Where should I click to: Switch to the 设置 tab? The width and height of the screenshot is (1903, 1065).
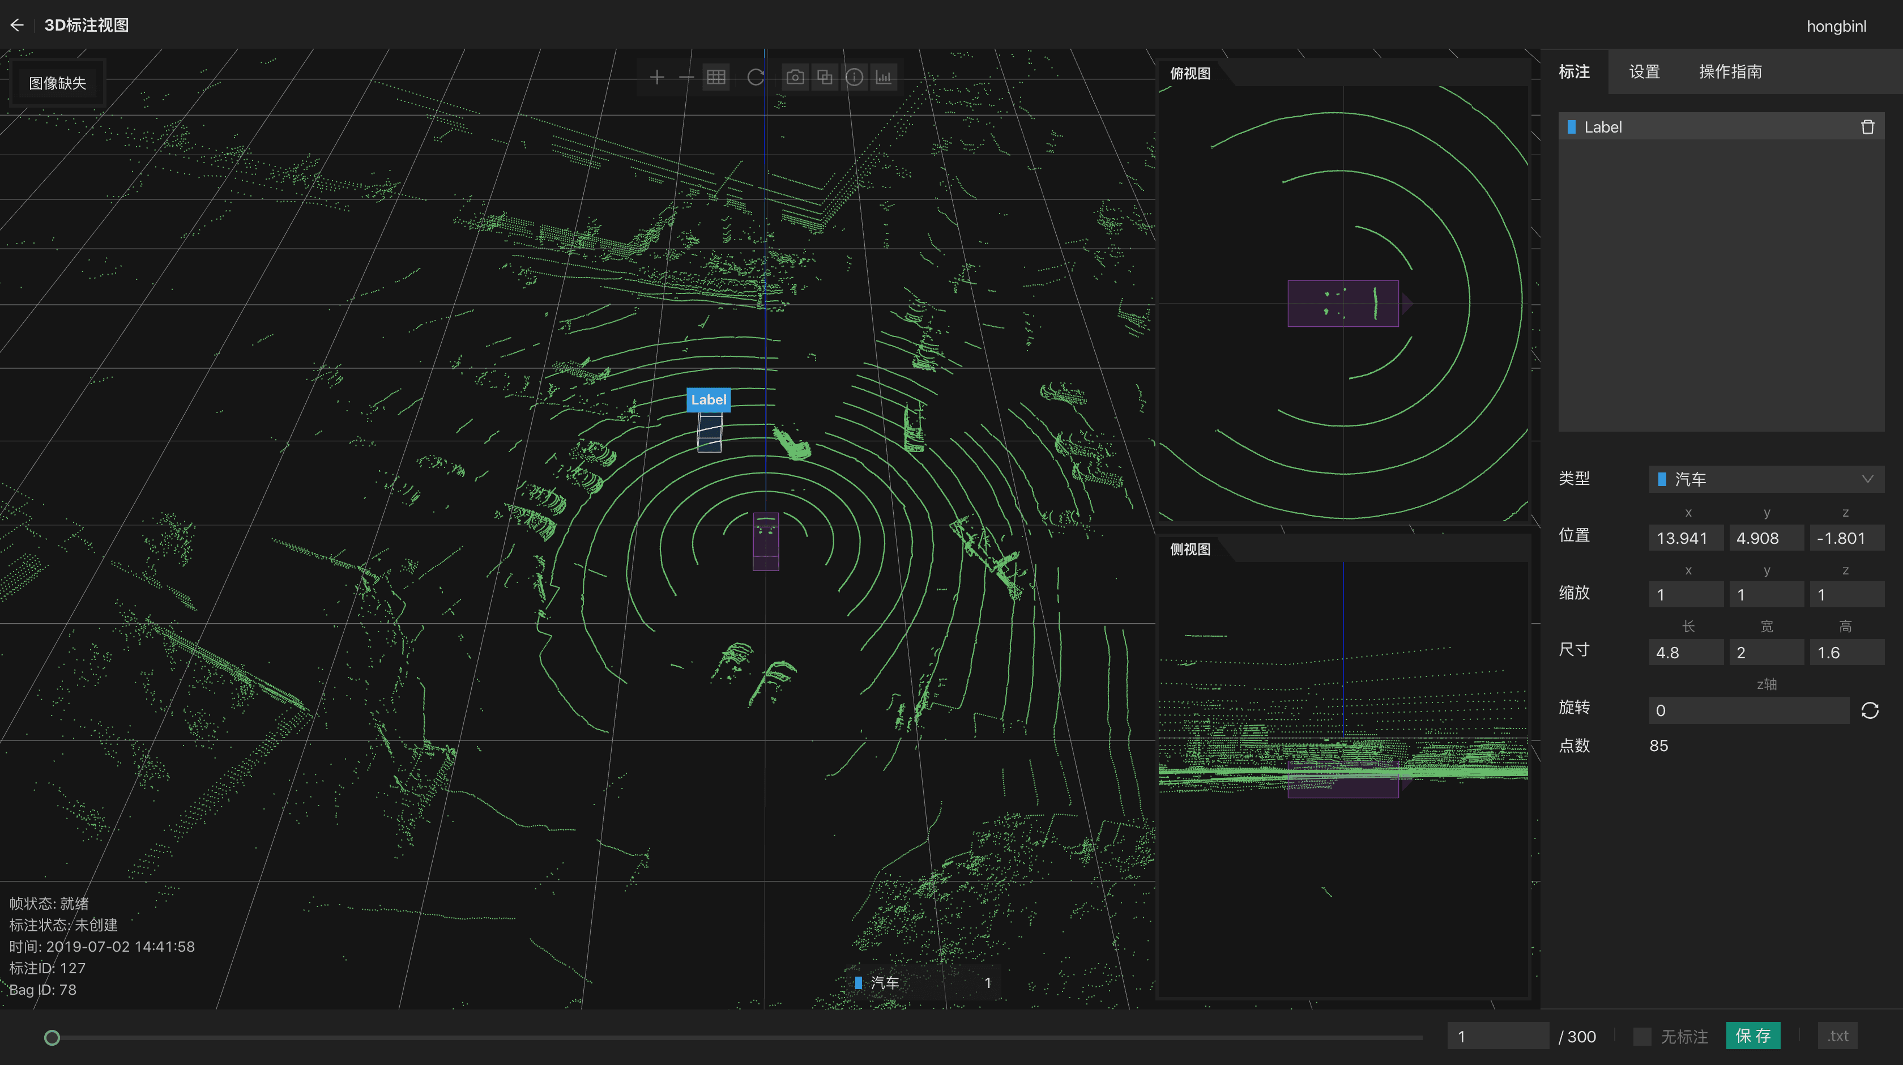pyautogui.click(x=1644, y=72)
